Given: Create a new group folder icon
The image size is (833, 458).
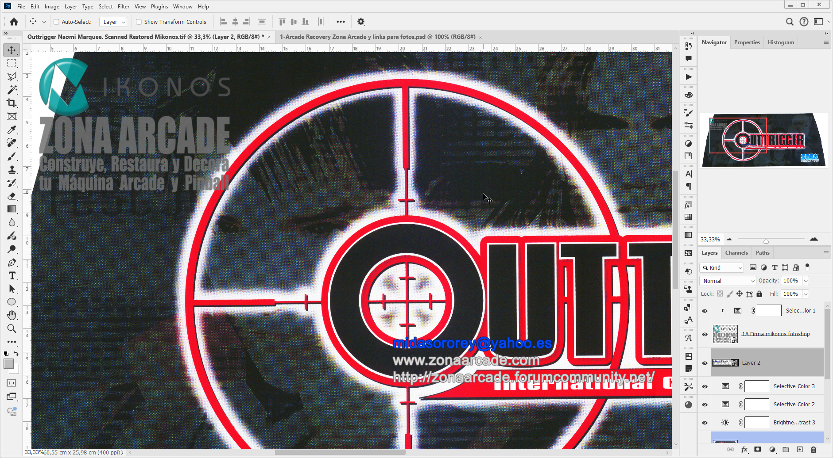Looking at the screenshot, I should (x=786, y=450).
